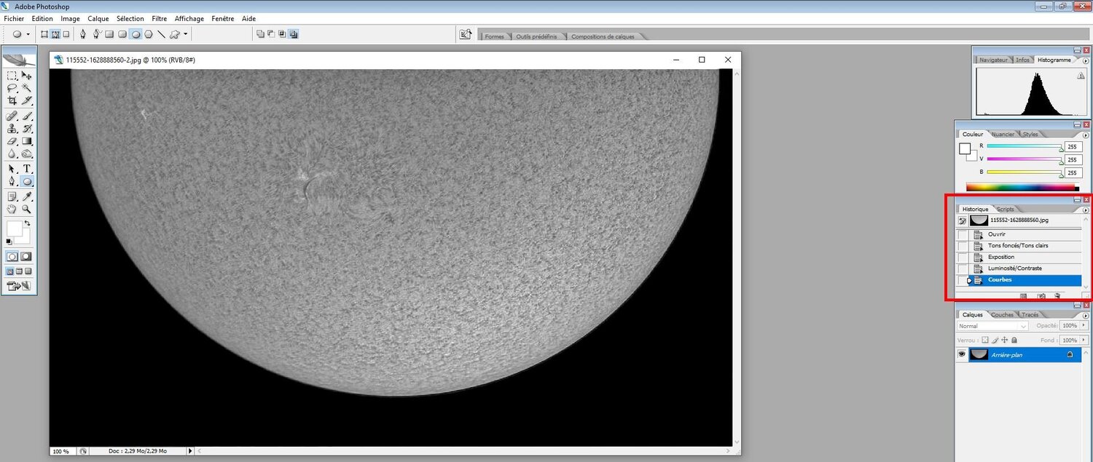Select the Line tool in options bar
This screenshot has width=1093, height=462.
coord(161,34)
